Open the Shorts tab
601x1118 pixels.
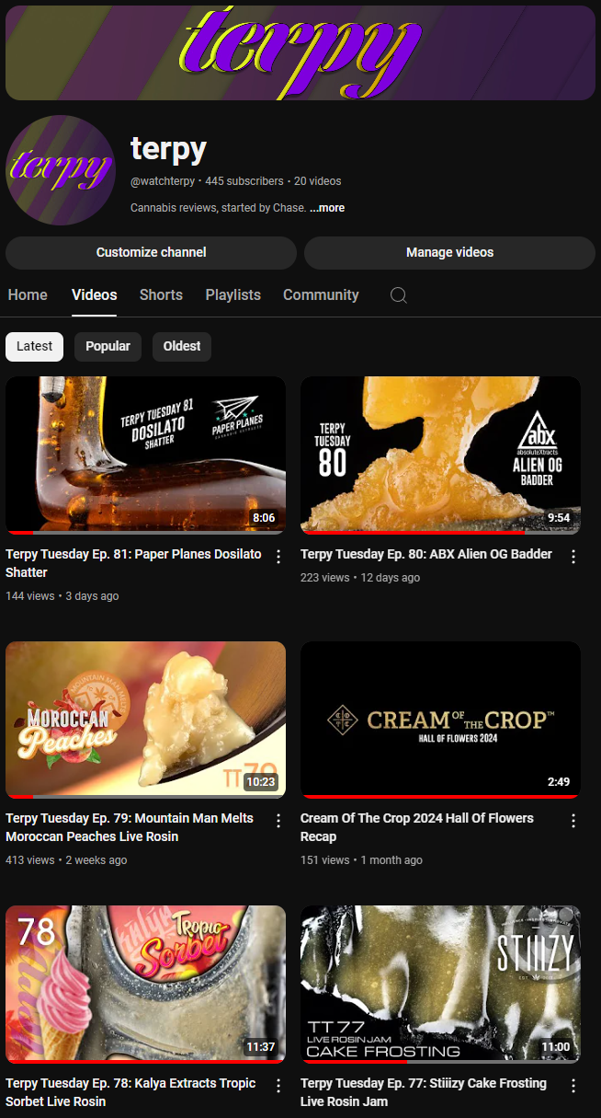pyautogui.click(x=161, y=295)
